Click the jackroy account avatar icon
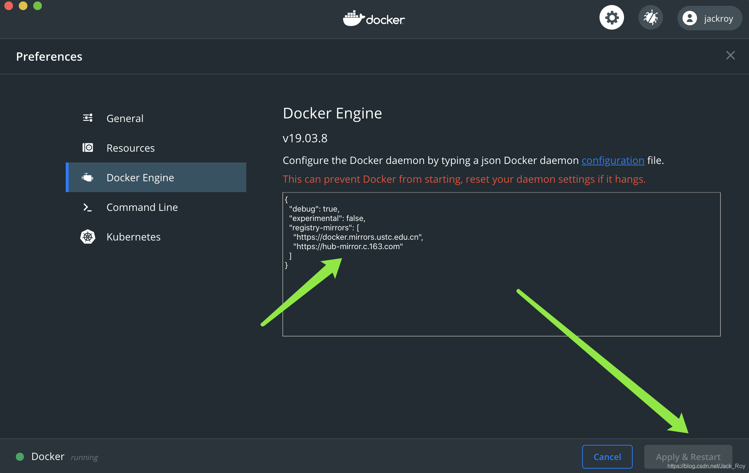The image size is (749, 473). [x=689, y=18]
